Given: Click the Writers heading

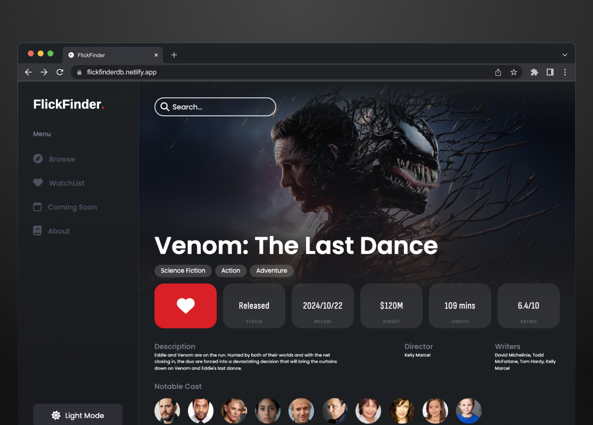Looking at the screenshot, I should [x=507, y=346].
